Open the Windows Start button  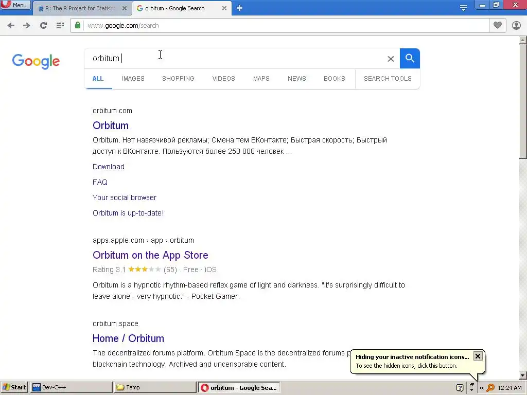(14, 387)
